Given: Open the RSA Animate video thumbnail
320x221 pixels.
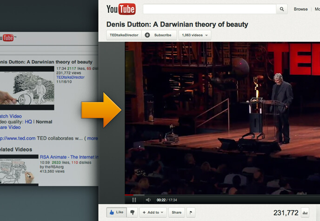Looking at the screenshot, I should tap(19, 170).
